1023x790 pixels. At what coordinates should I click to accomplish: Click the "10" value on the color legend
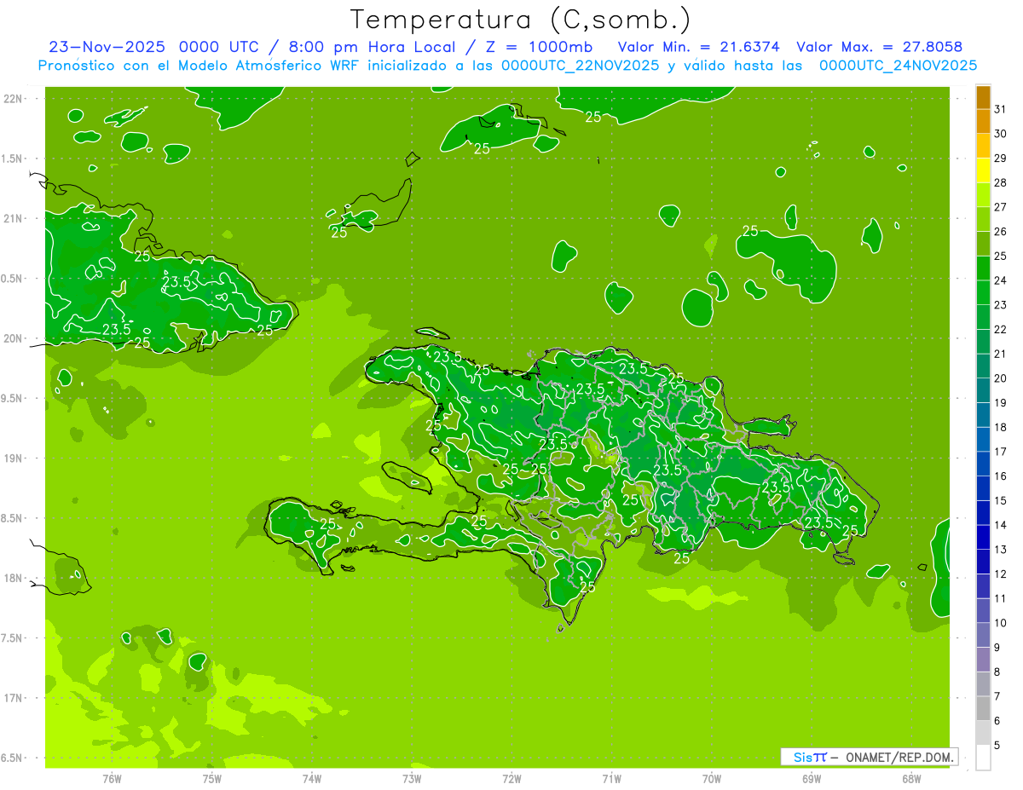pyautogui.click(x=1000, y=623)
